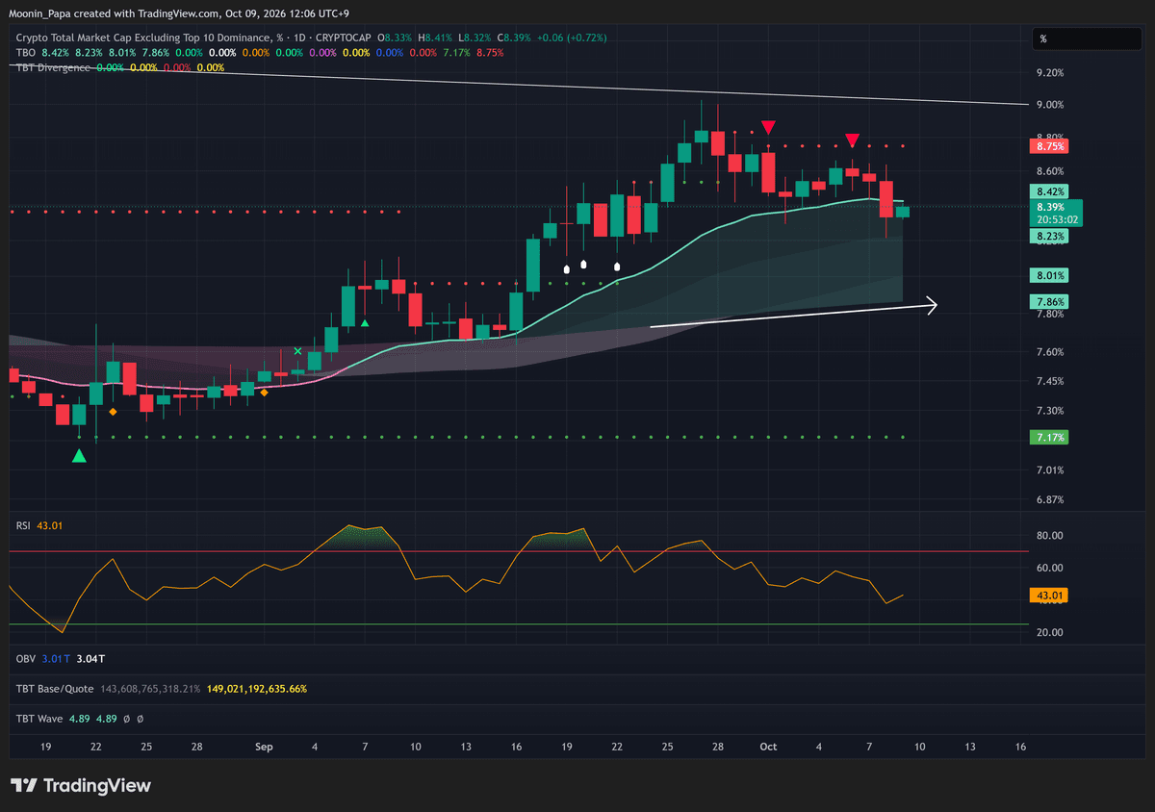The image size is (1155, 812).
Task: Click the 20:53:02 candle countdown timer
Action: pos(1055,220)
